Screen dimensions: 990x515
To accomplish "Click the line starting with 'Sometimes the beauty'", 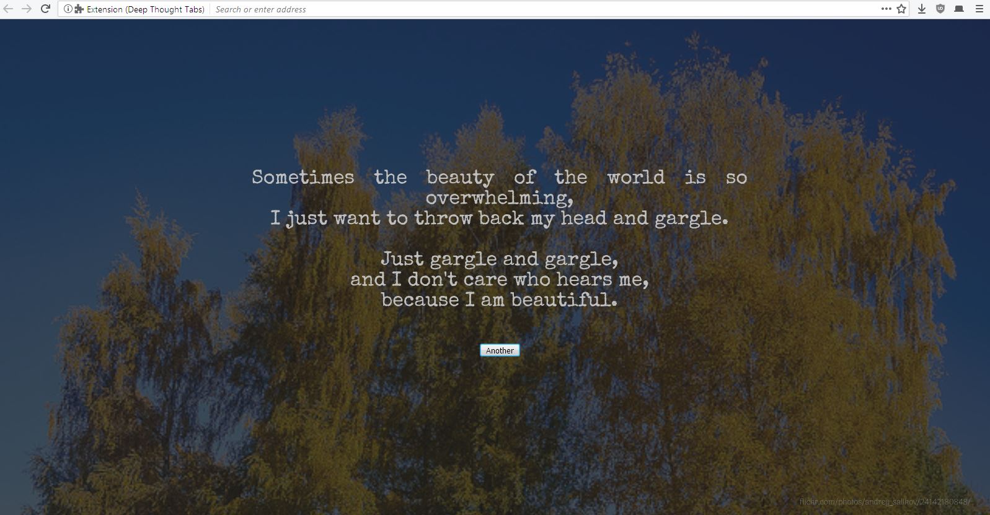I will tap(499, 178).
